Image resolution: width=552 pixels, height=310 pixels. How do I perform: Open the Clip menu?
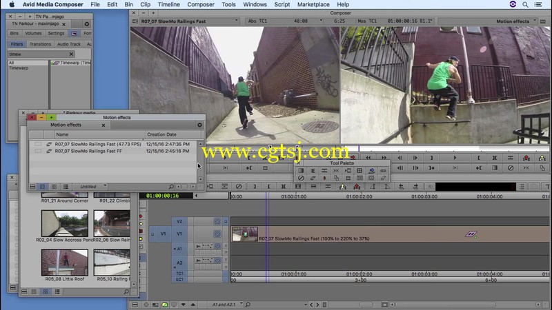[x=145, y=5]
